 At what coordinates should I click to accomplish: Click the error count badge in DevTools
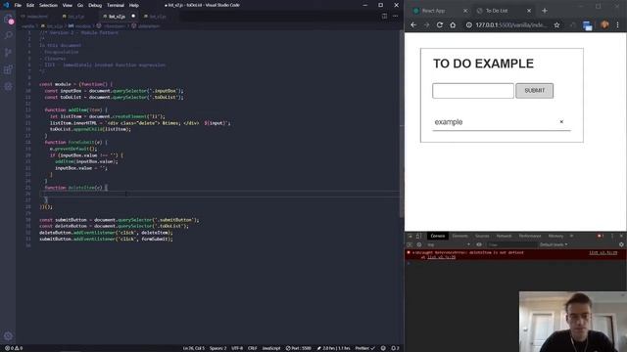[x=601, y=236]
